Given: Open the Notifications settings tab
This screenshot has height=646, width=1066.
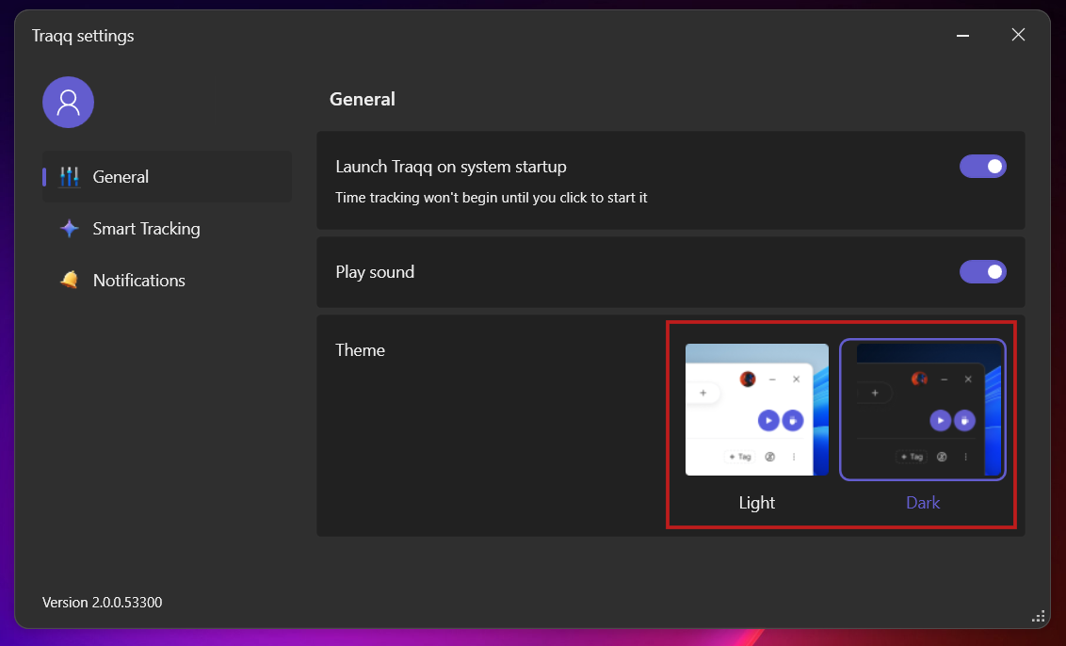Looking at the screenshot, I should pyautogui.click(x=168, y=281).
